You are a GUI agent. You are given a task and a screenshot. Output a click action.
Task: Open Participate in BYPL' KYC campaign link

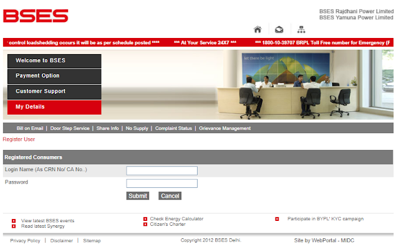[x=325, y=219]
